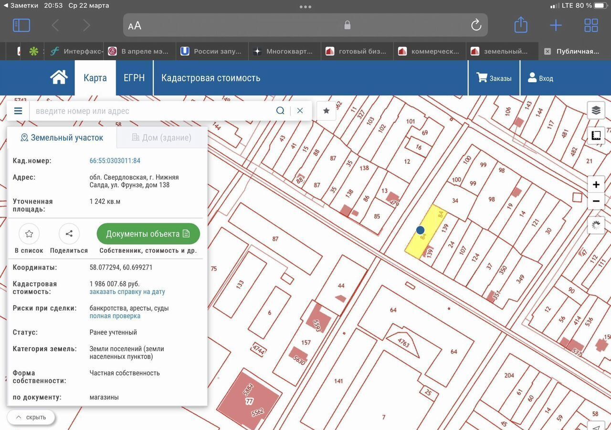Open the Кадастровая стоимость section
The height and width of the screenshot is (430, 611).
211,78
